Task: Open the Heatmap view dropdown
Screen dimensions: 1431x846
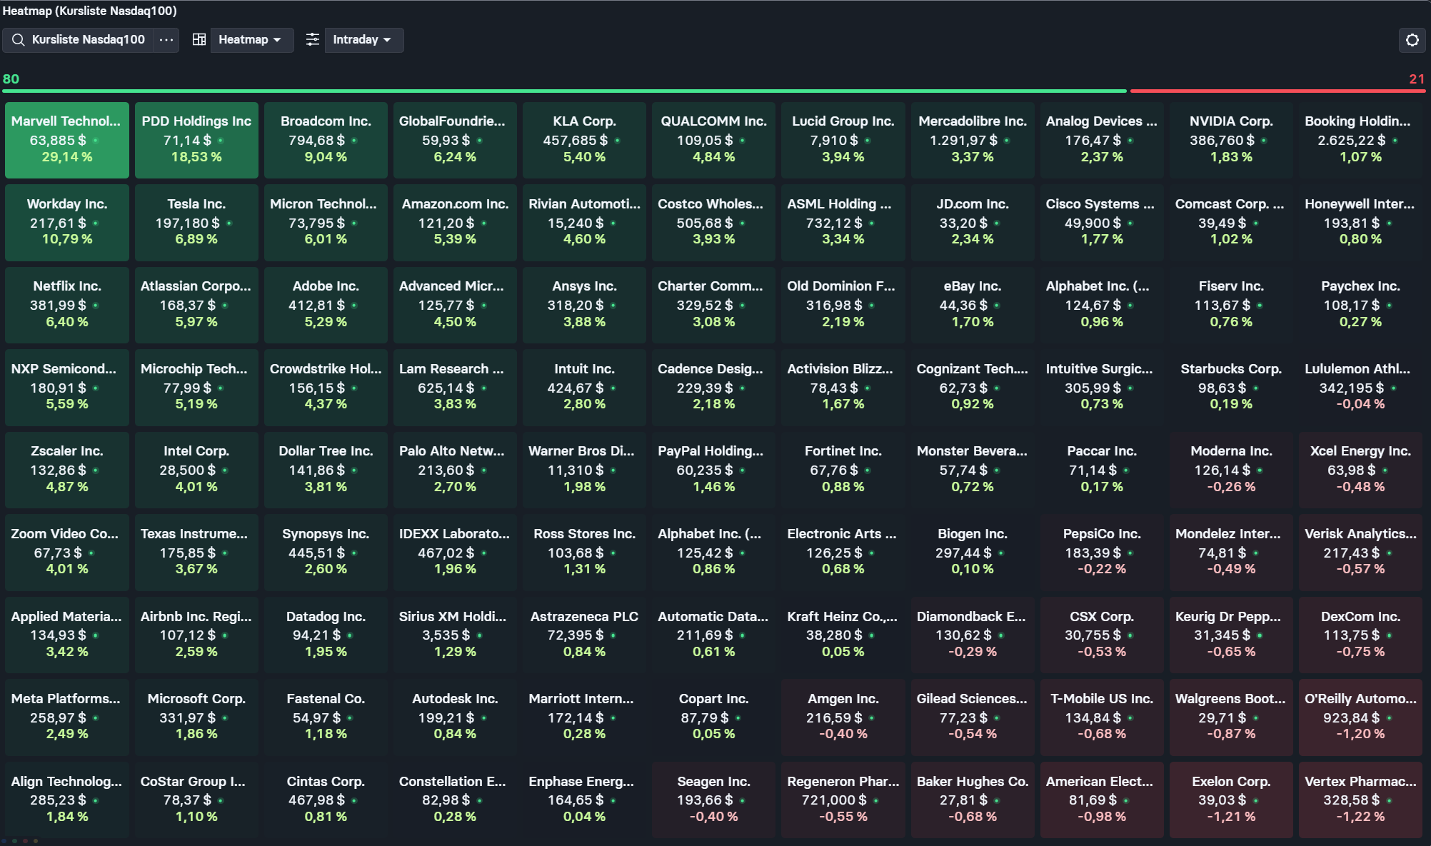Action: click(251, 40)
